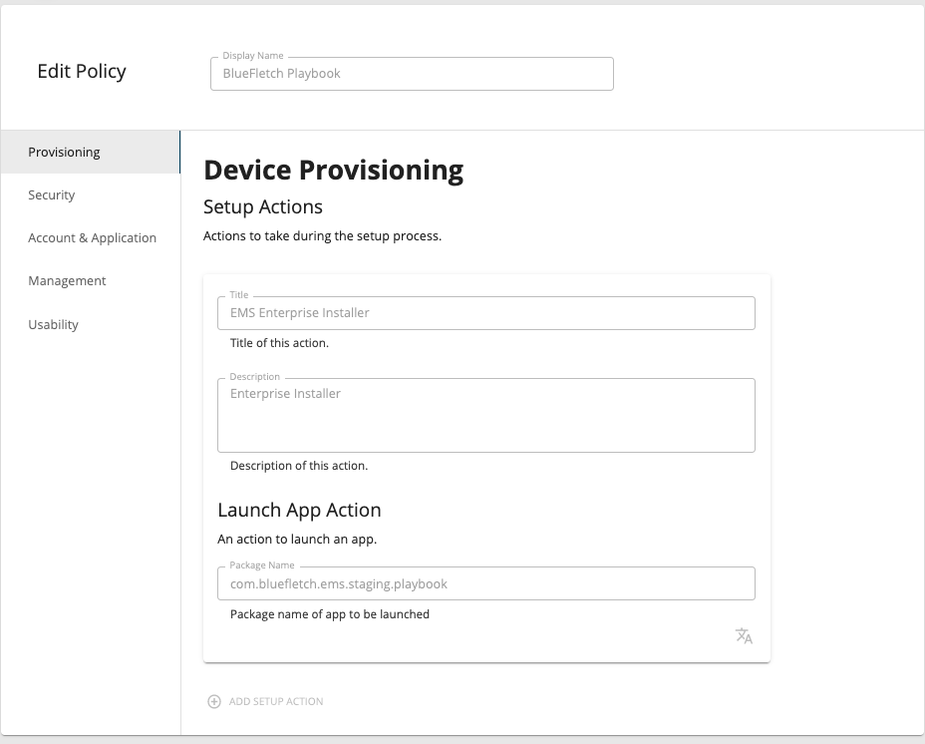This screenshot has width=925, height=744.
Task: Click 'An action to launch an app.' text
Action: (x=297, y=540)
